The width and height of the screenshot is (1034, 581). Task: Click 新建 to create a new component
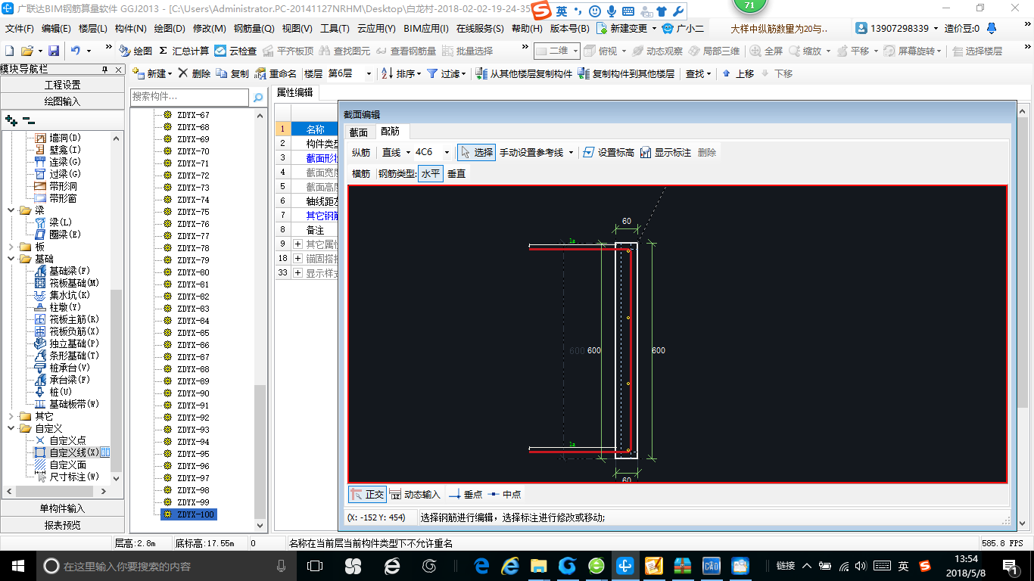[151, 73]
